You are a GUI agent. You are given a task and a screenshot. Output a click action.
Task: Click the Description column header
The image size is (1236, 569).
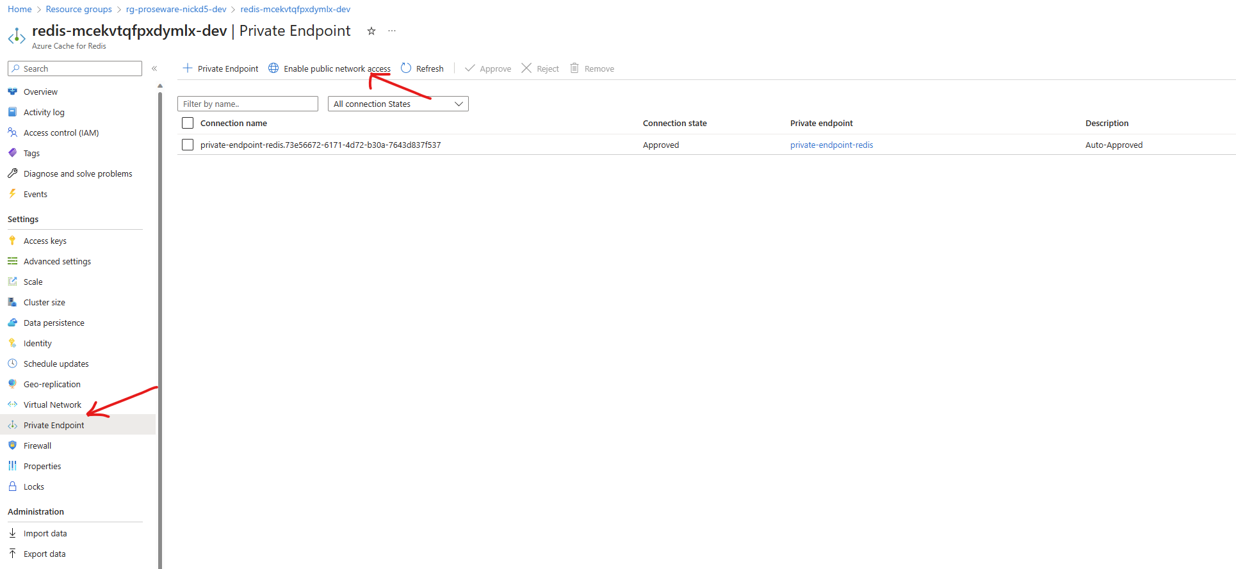[x=1107, y=123]
